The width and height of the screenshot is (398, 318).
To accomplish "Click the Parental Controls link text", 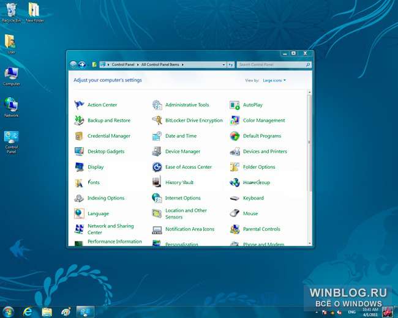I will (261, 229).
